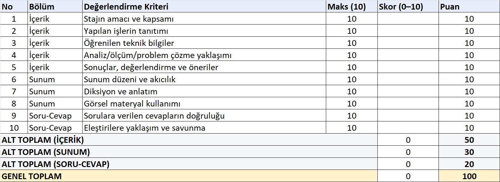
Task: Select the 'Bölüm' header cell
Action: coord(42,7)
